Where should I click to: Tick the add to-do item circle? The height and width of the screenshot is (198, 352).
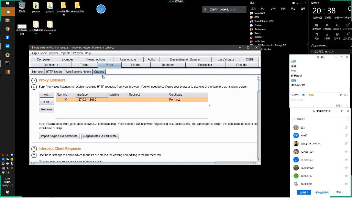(312, 46)
